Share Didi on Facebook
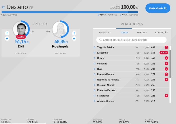This screenshot has width=176, height=124. point(7,33)
